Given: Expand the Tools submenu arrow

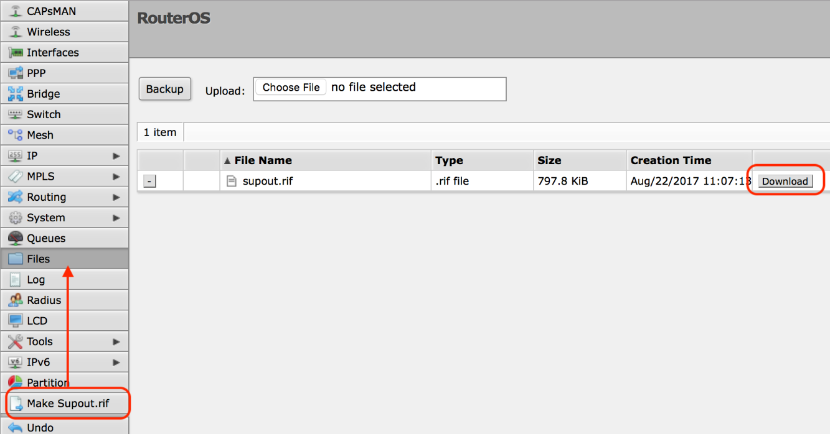Looking at the screenshot, I should [x=116, y=341].
